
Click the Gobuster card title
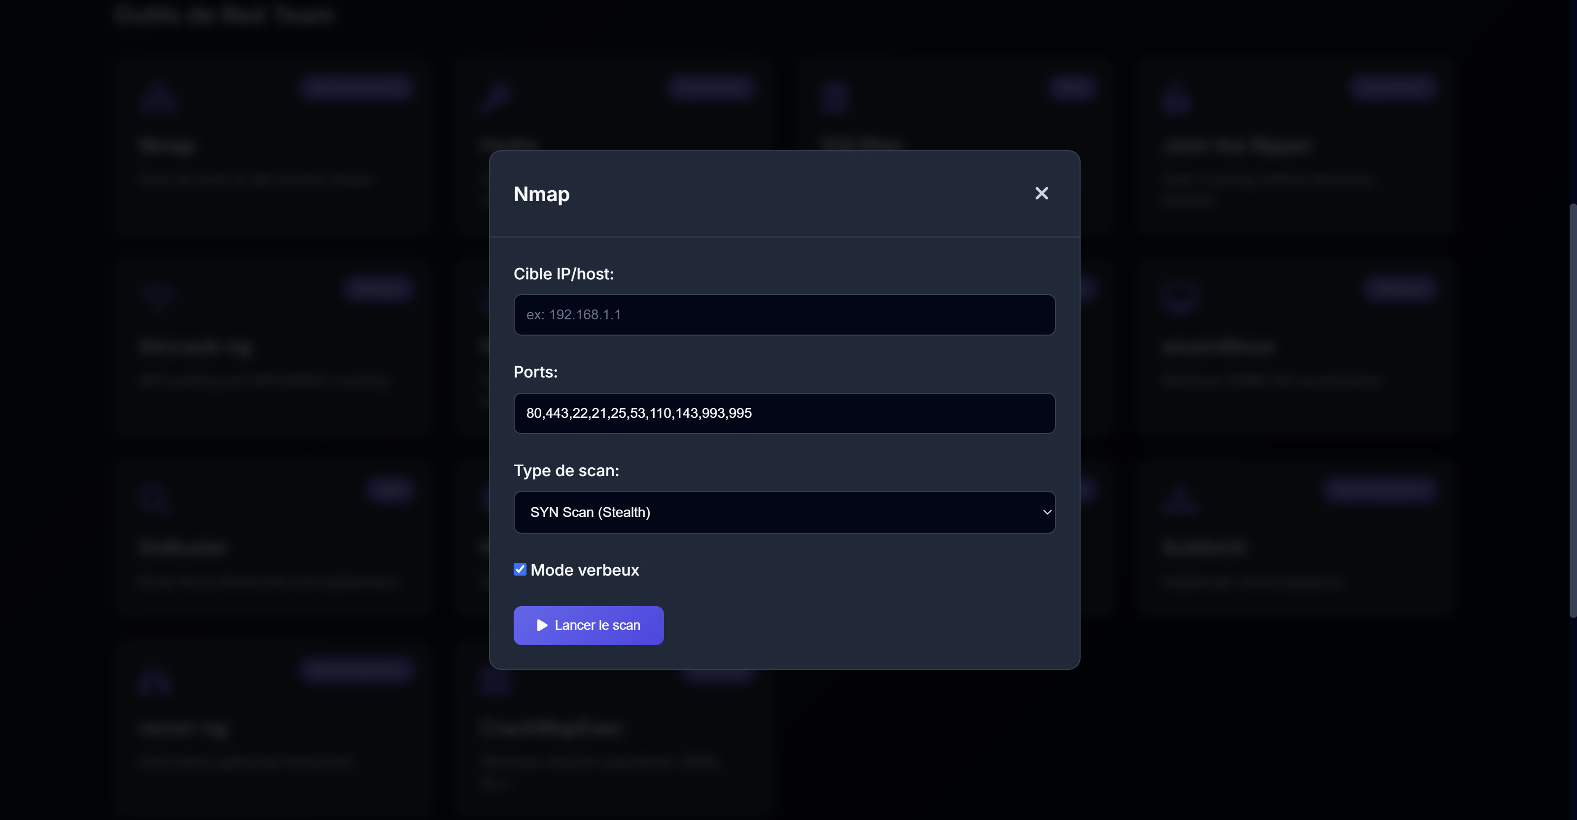click(x=182, y=547)
